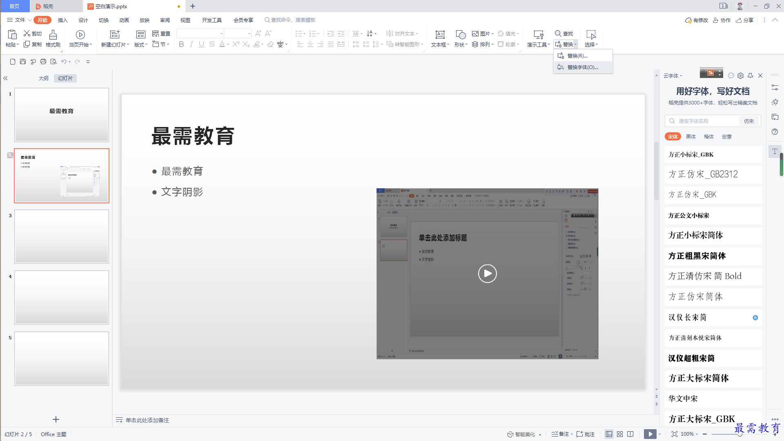The height and width of the screenshot is (441, 784).
Task: Open the File (文件) menu dropdown
Action: tap(19, 20)
